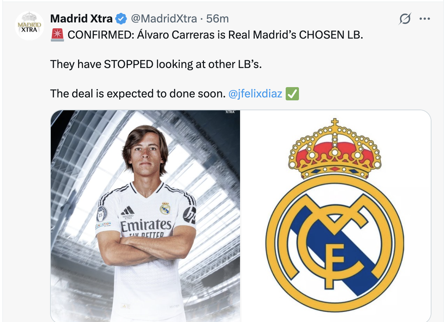Visit the @MadridXtra handle link
This screenshot has height=322, width=444.
[x=164, y=18]
